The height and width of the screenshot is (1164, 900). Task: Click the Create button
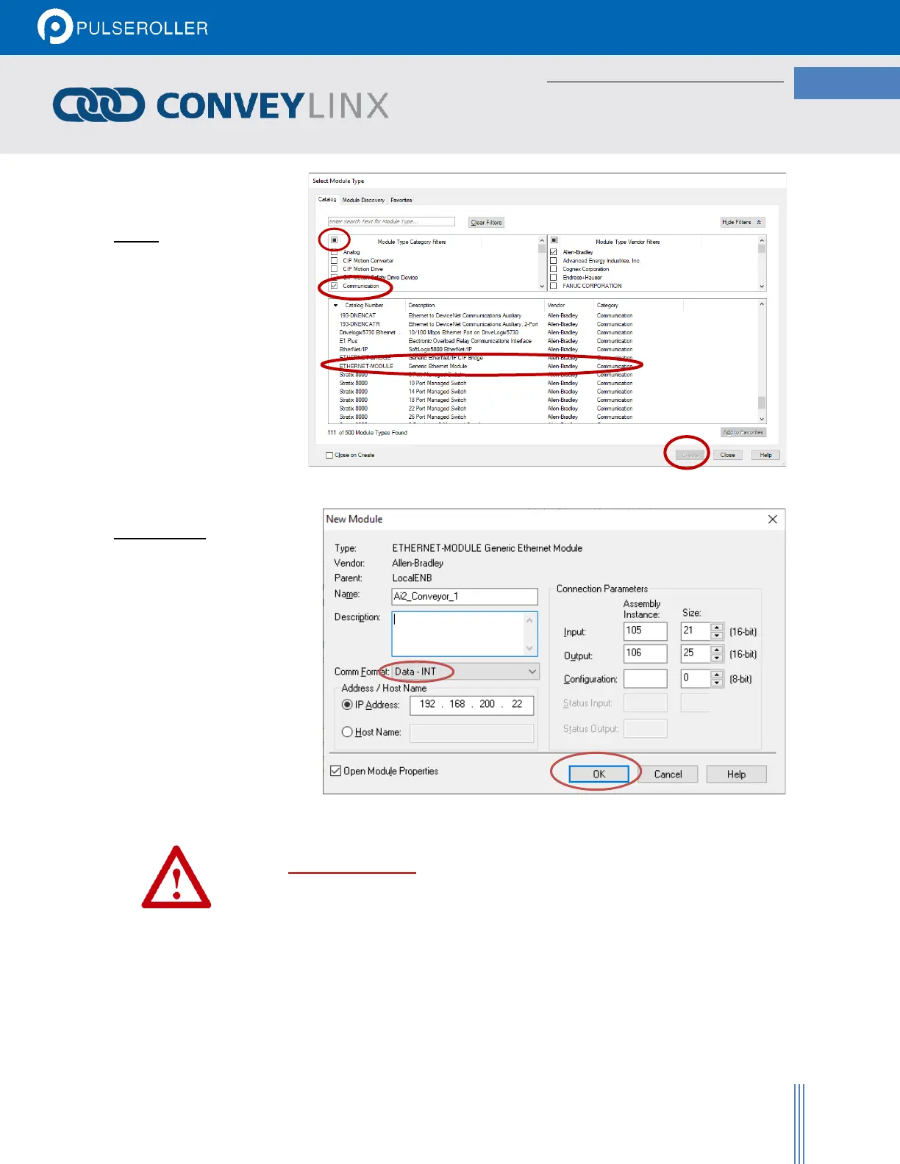pos(690,455)
